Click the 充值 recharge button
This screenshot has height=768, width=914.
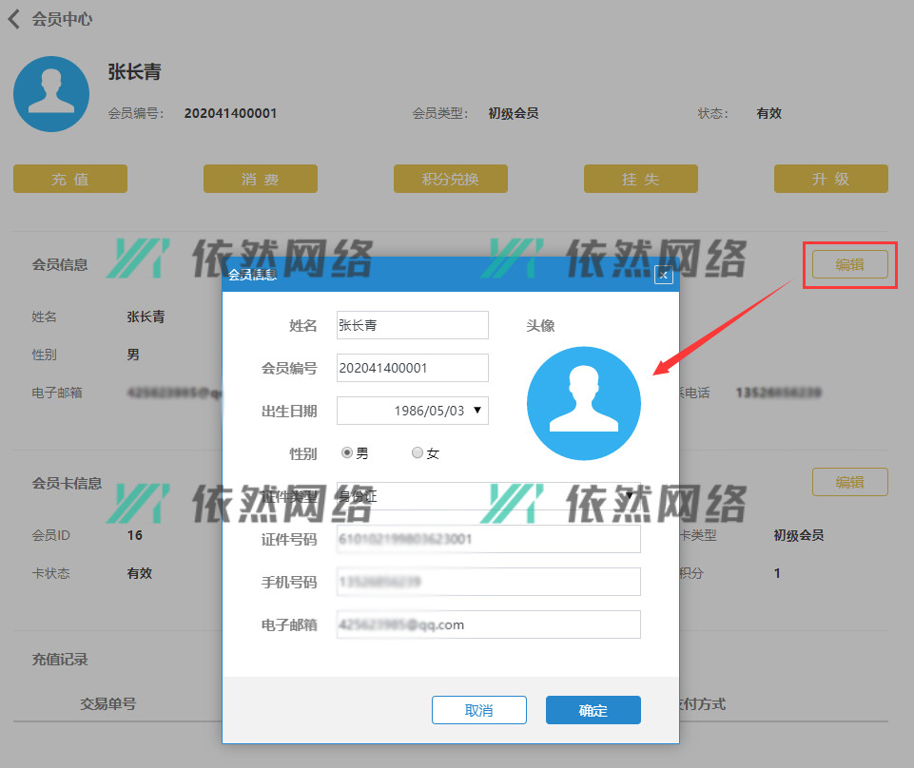pos(70,179)
